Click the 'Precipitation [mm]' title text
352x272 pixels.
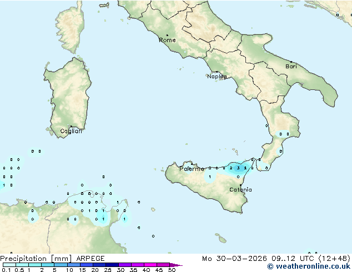tap(36, 259)
